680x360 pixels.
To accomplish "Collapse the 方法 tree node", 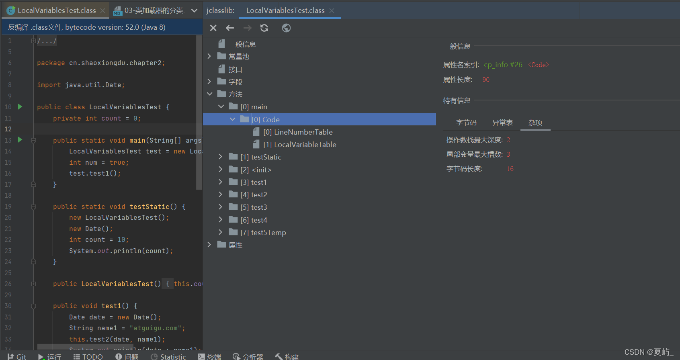I will 209,94.
